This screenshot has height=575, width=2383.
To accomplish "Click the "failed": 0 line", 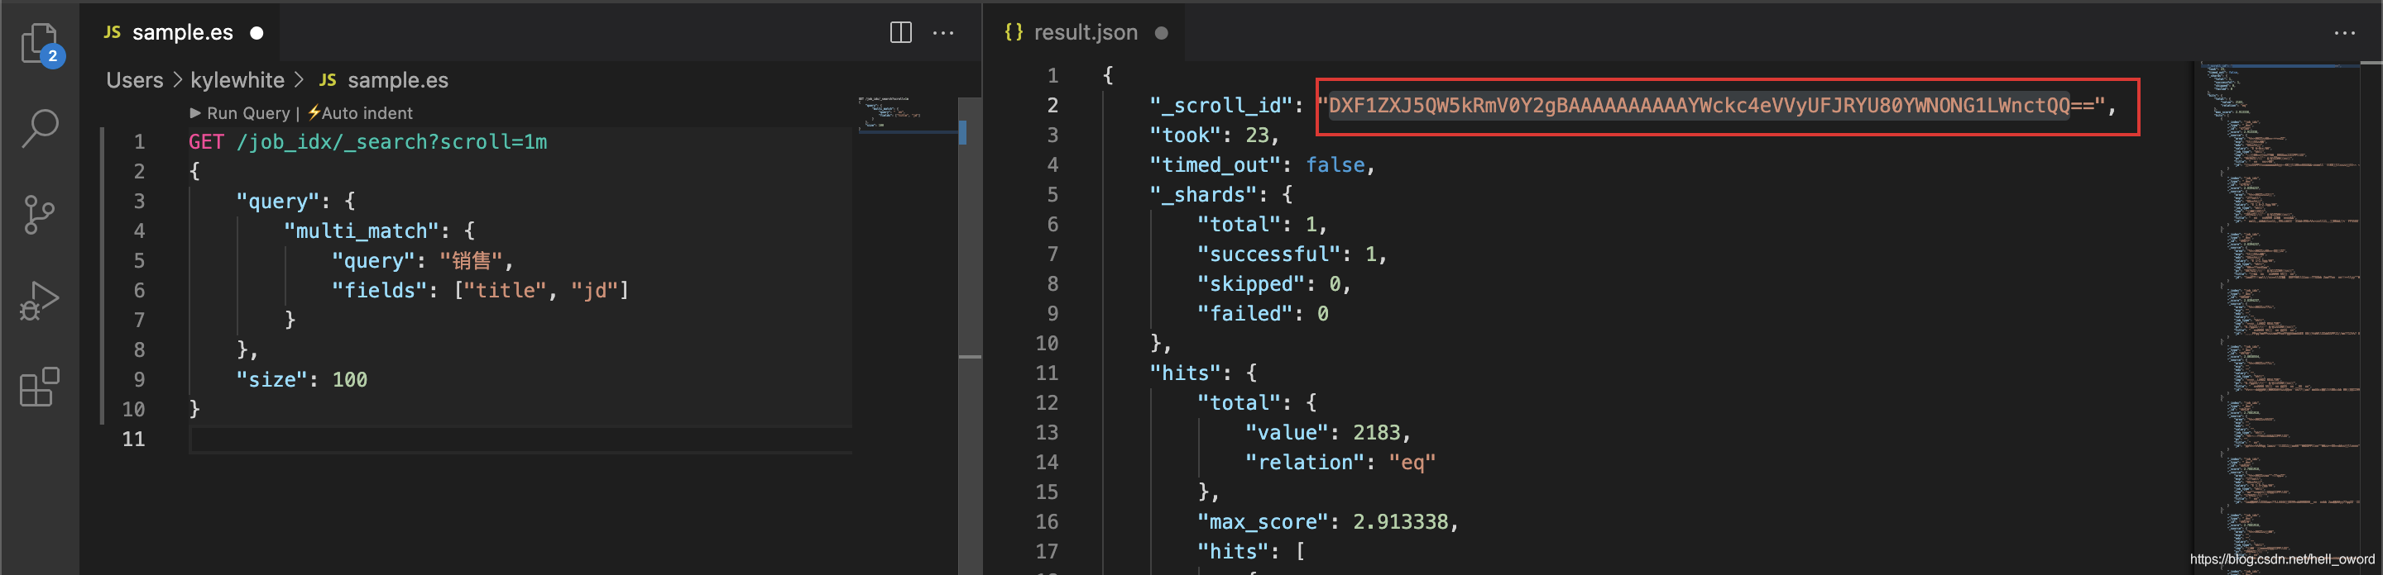I will 1263,314.
